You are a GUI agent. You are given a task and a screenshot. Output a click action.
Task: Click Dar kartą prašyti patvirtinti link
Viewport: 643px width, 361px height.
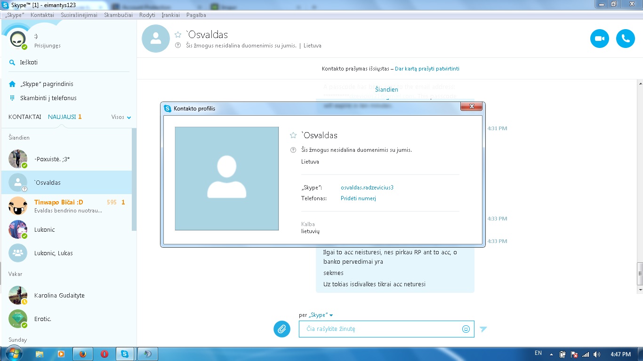click(427, 69)
